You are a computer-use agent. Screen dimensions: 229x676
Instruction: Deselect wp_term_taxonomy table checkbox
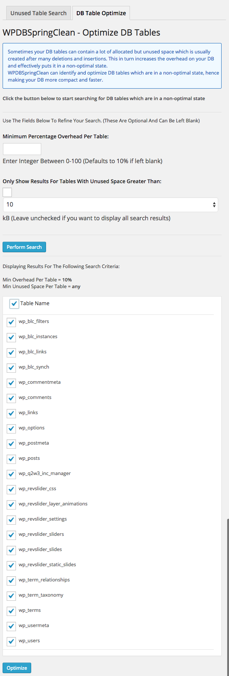click(x=11, y=596)
